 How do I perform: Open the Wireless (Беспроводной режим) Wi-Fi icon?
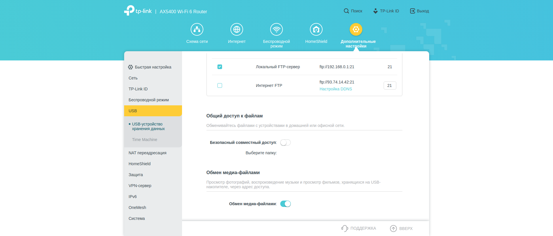tap(276, 29)
